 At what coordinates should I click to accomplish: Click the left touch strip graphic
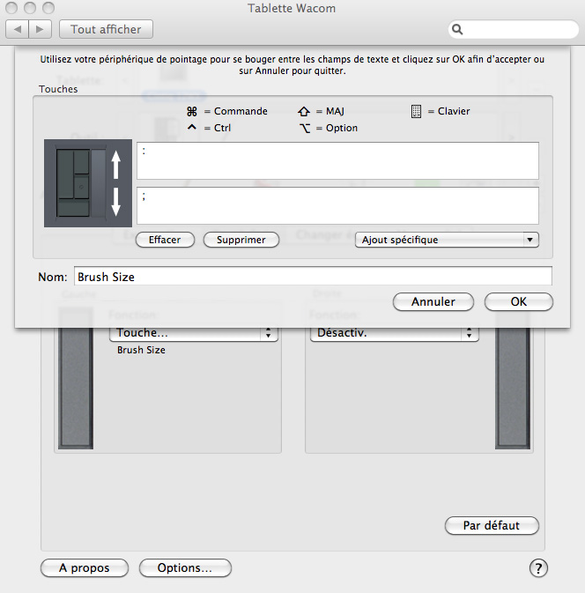click(x=76, y=378)
